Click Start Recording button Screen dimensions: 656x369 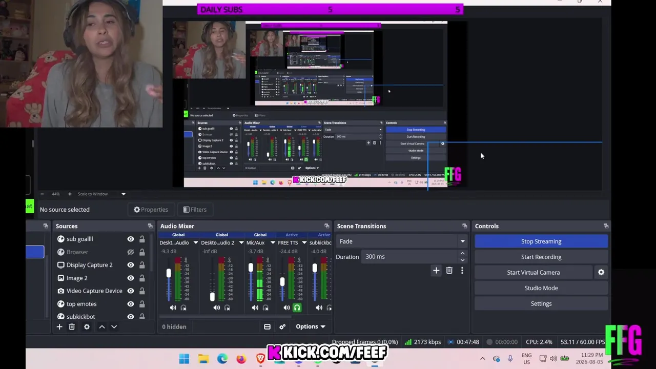[541, 257]
